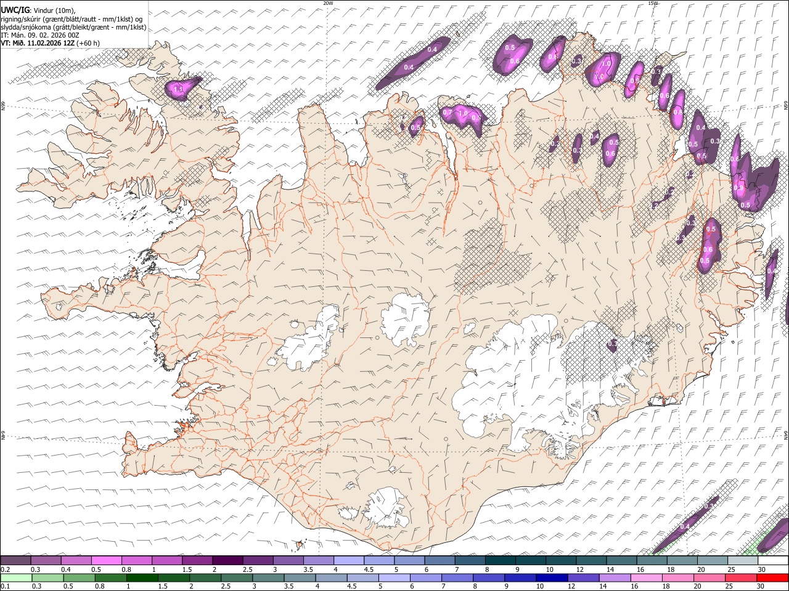Click the '1.5' label under the upper legend bar
This screenshot has height=591, width=789.
click(x=187, y=569)
